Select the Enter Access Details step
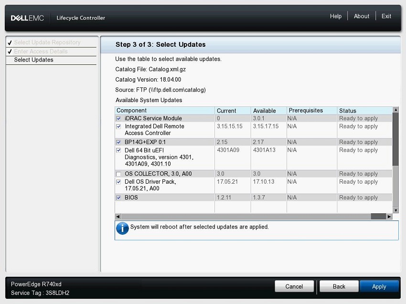 (41, 51)
